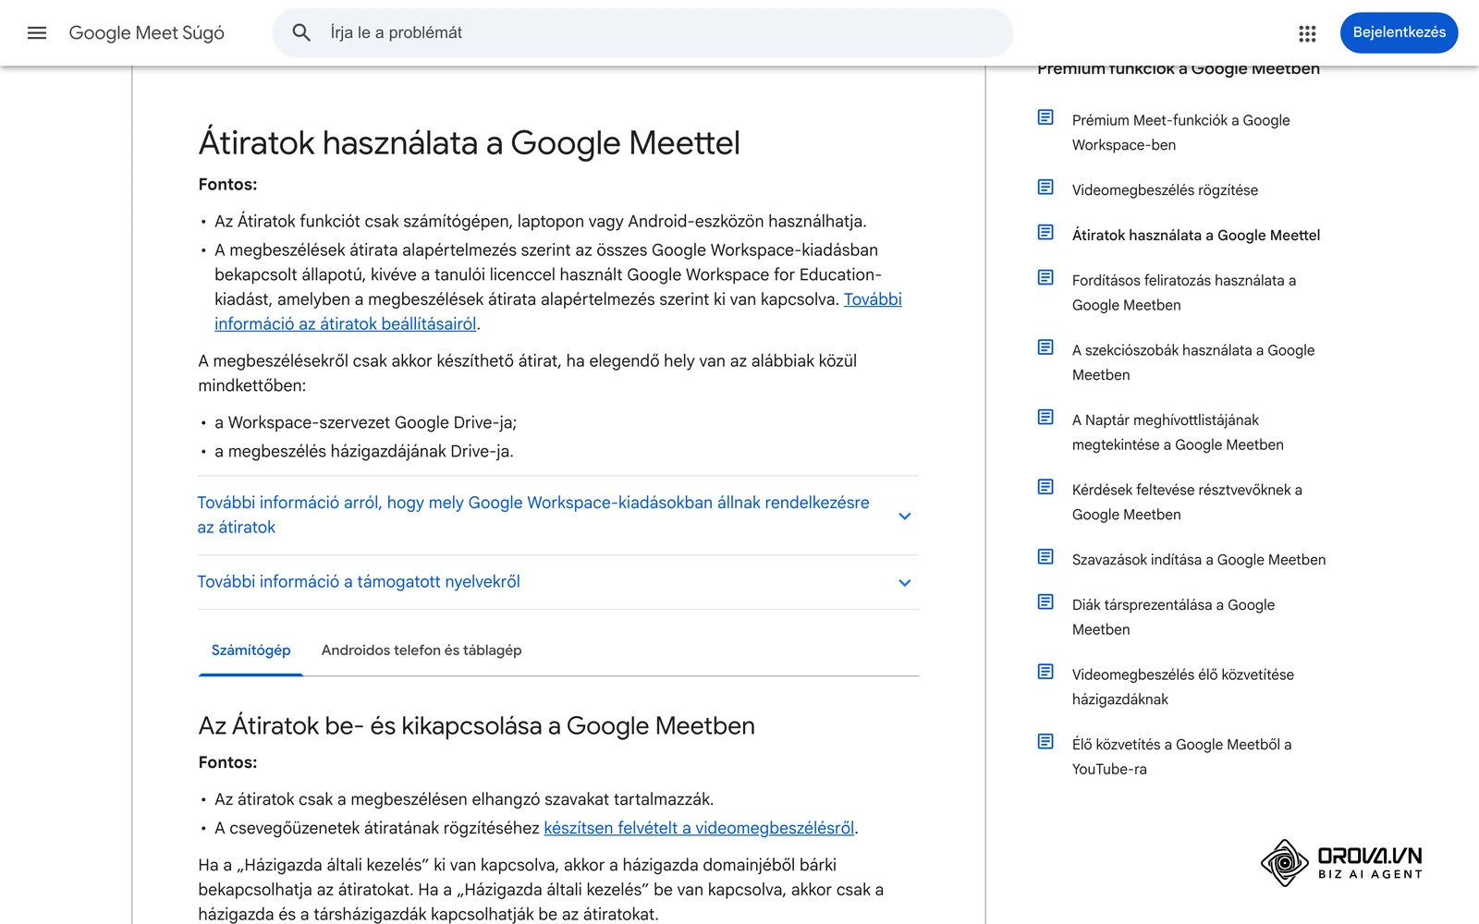
Task: Open Google Meet Súgó home link
Action: pyautogui.click(x=147, y=33)
